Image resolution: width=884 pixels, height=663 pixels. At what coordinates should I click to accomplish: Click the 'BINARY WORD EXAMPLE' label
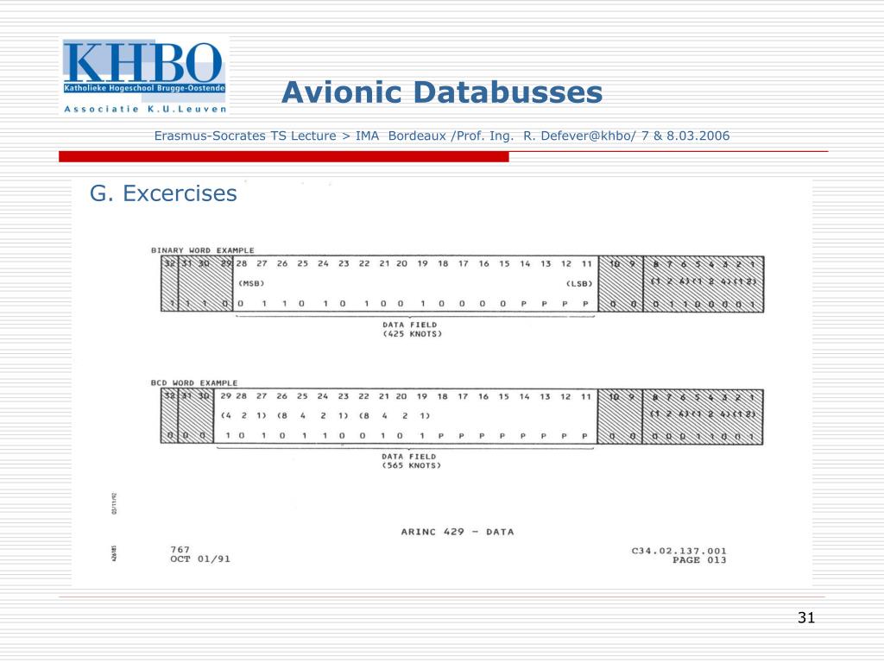(x=202, y=250)
